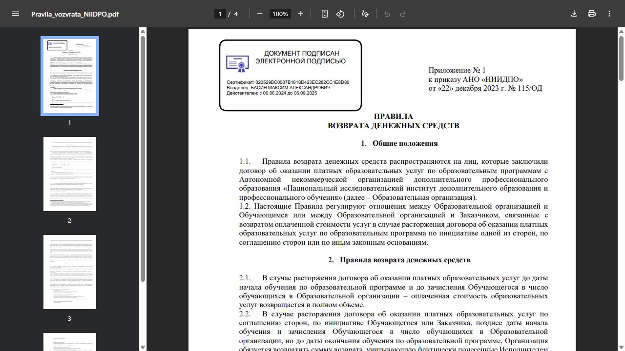The width and height of the screenshot is (625, 351).
Task: Undo the last annotation
Action: (x=387, y=14)
